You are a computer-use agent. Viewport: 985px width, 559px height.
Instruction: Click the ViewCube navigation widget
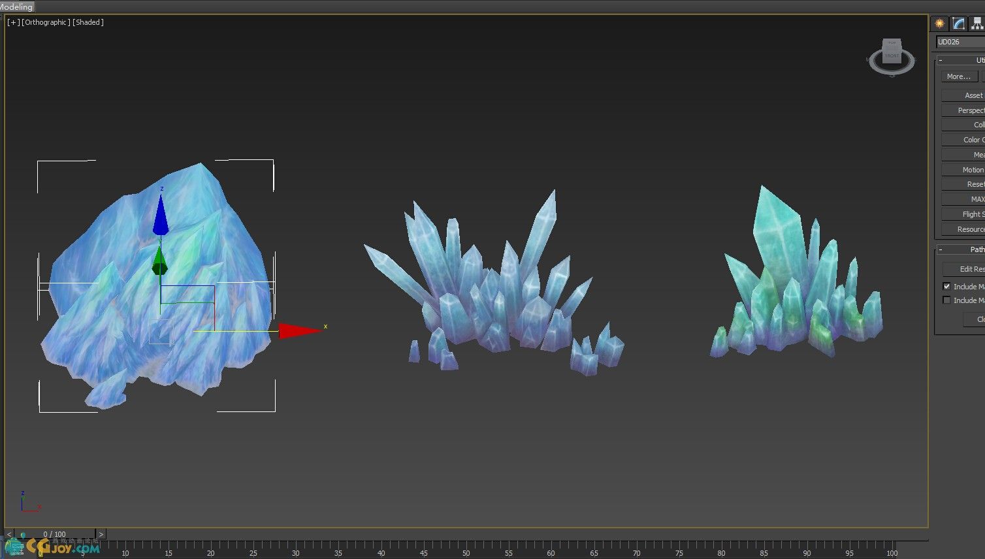coord(892,57)
